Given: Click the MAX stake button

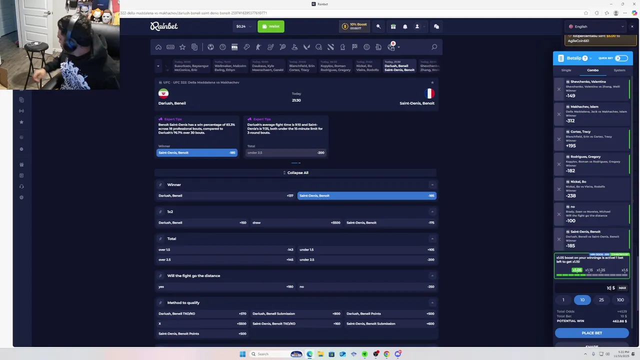Looking at the screenshot, I should [622, 288].
